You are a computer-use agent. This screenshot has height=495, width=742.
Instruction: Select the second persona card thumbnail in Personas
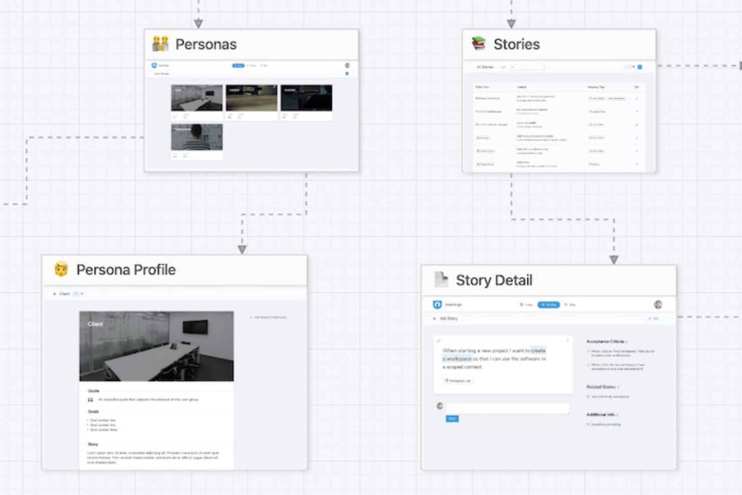251,98
